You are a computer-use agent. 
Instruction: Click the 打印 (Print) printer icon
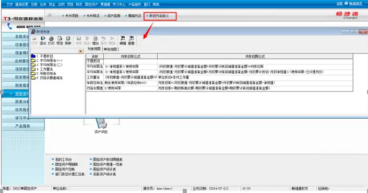pos(51,41)
